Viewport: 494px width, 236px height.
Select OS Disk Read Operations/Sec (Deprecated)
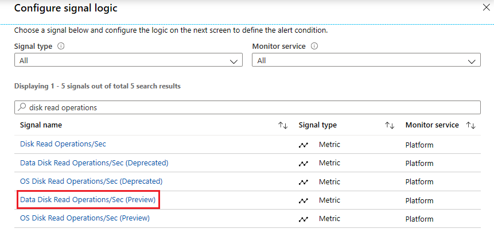coord(92,181)
